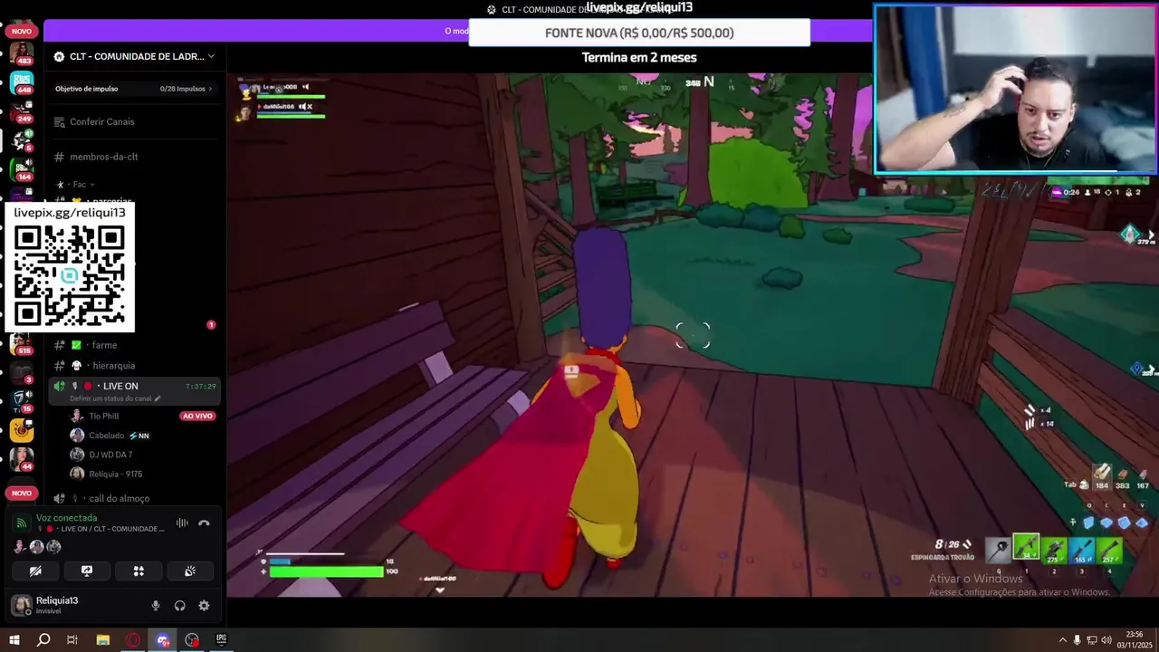Open Windows taskbar search
The width and height of the screenshot is (1159, 652).
click(x=43, y=640)
